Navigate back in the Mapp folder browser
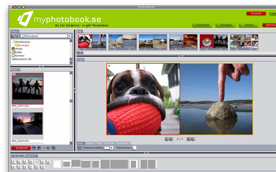 (13, 36)
